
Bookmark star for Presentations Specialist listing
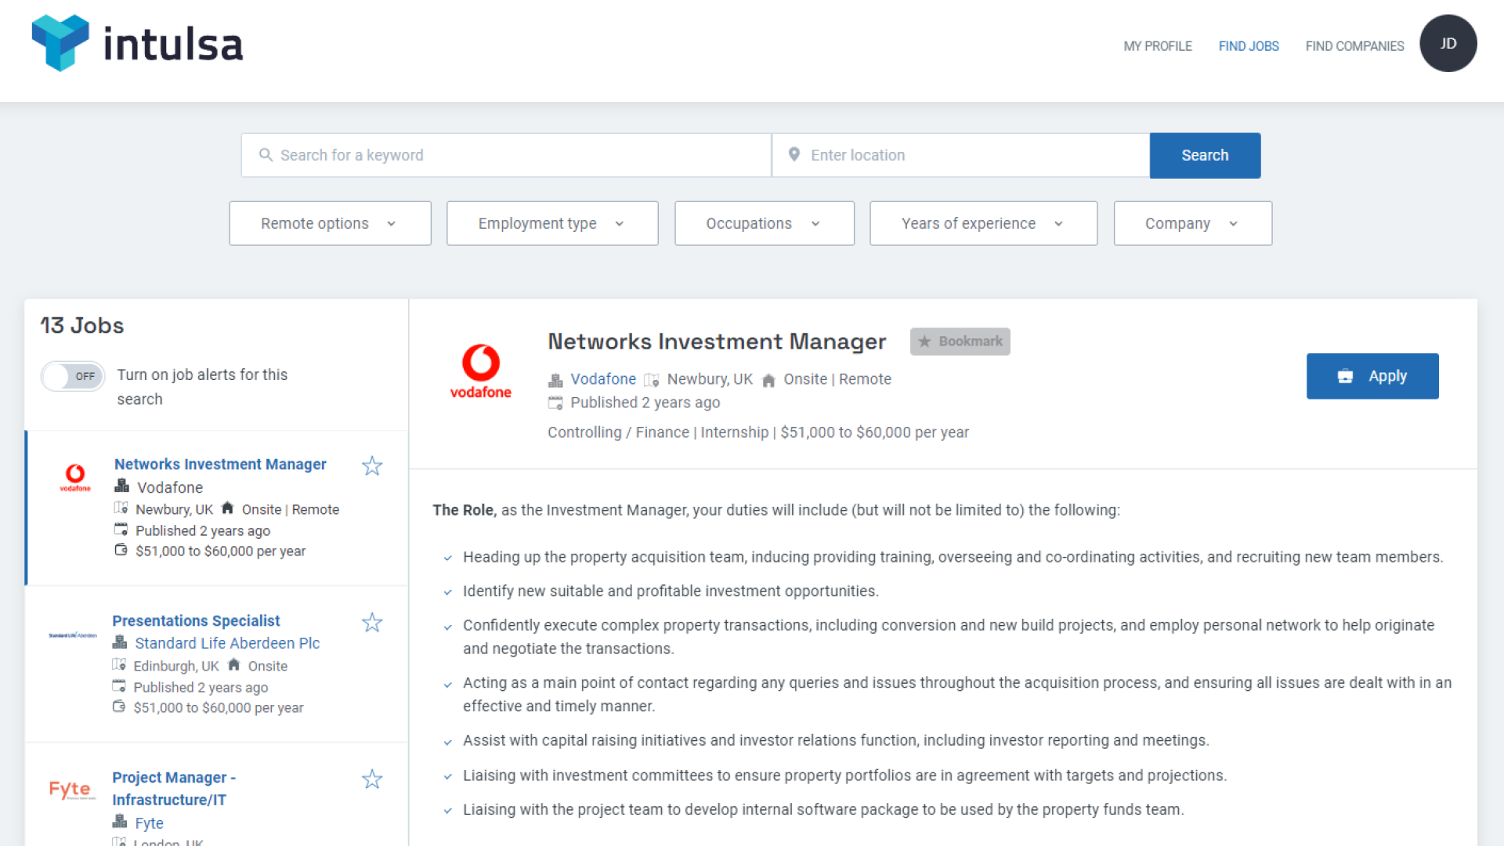372,623
